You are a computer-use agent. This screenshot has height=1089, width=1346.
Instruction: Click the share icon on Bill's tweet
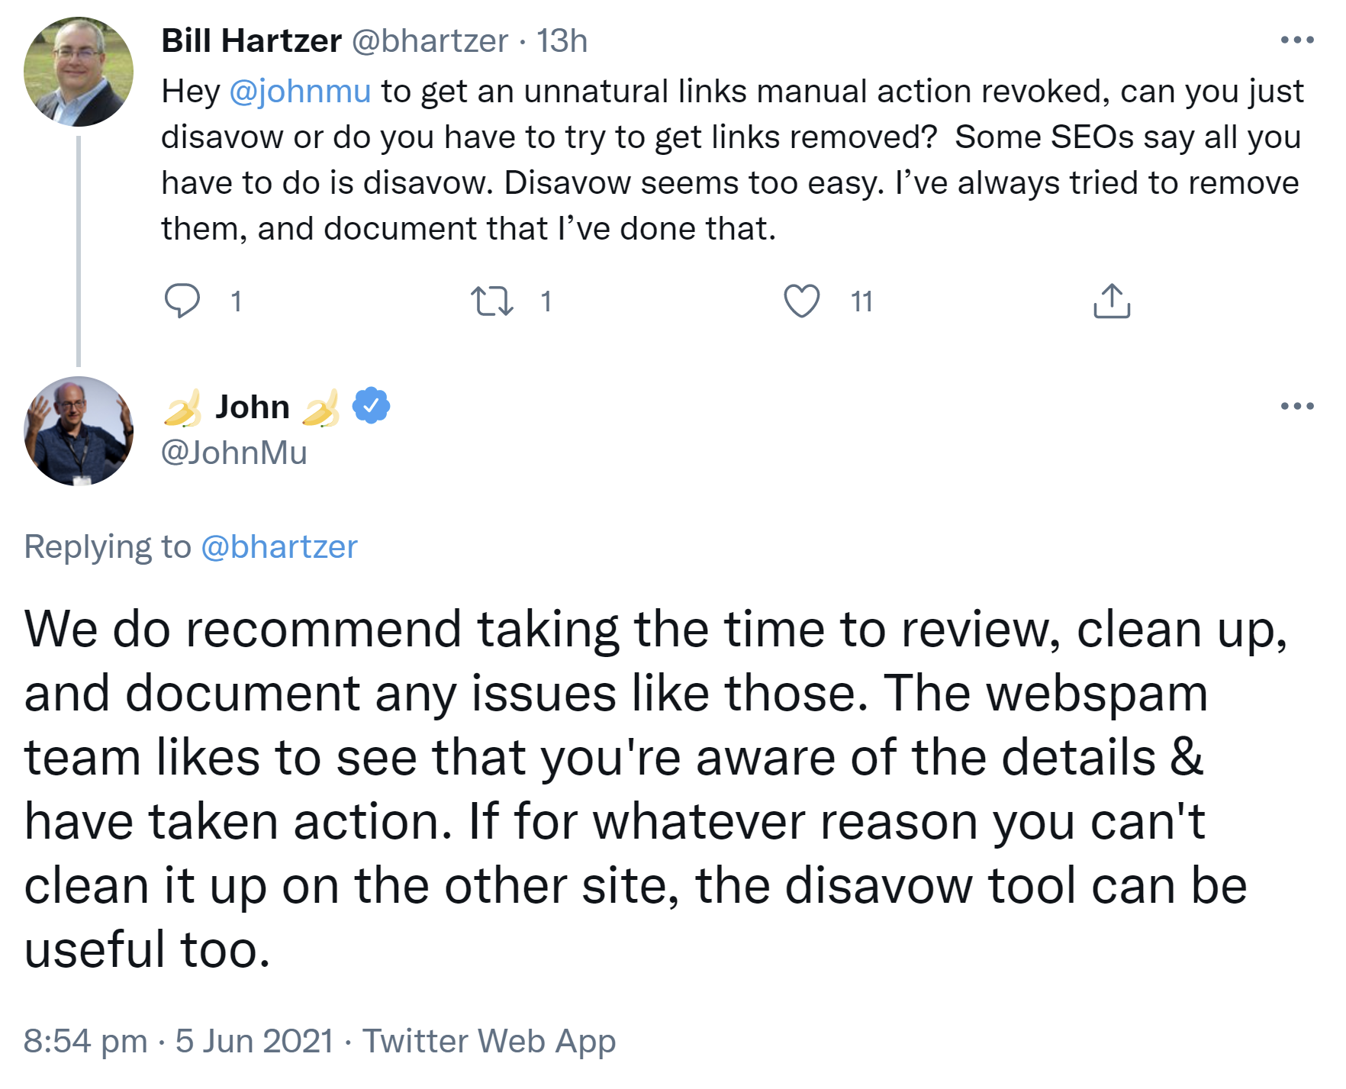point(1111,301)
